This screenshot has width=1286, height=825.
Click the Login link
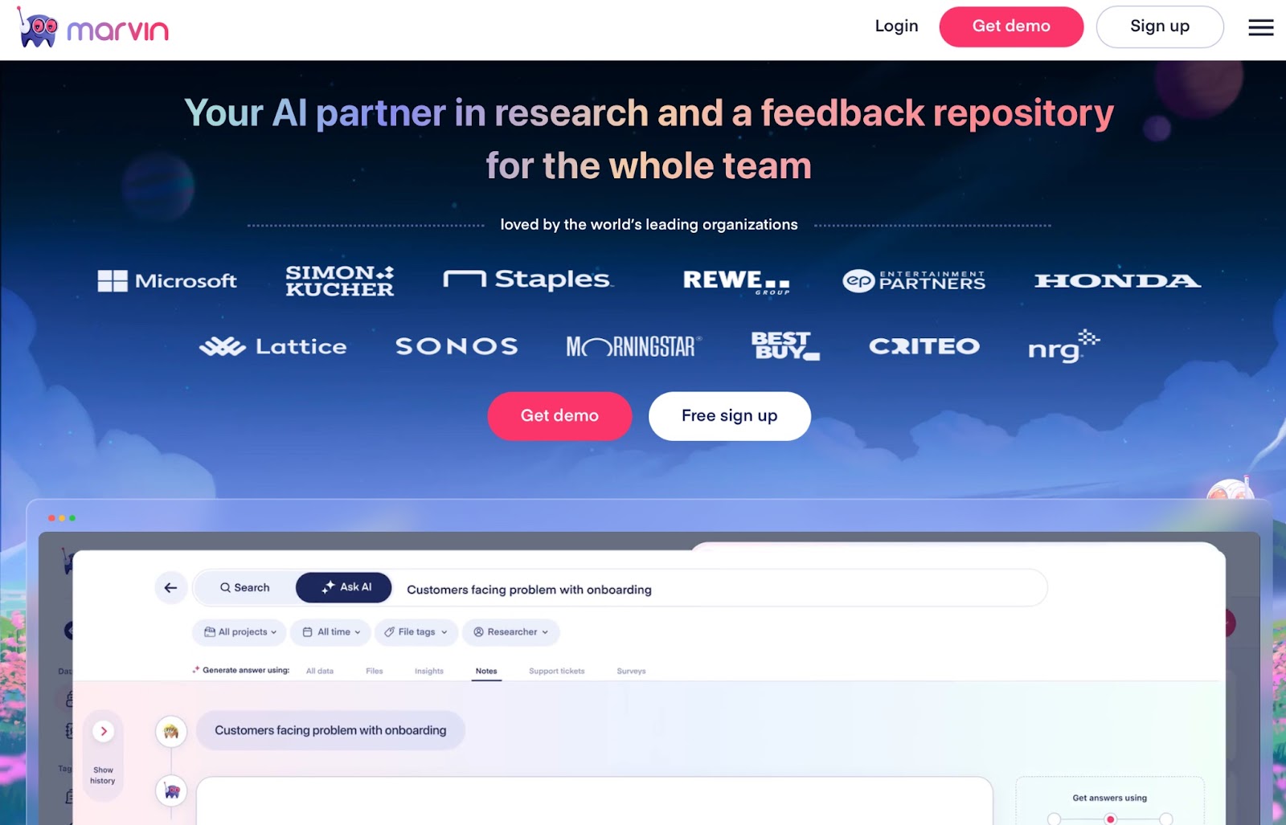coord(896,27)
